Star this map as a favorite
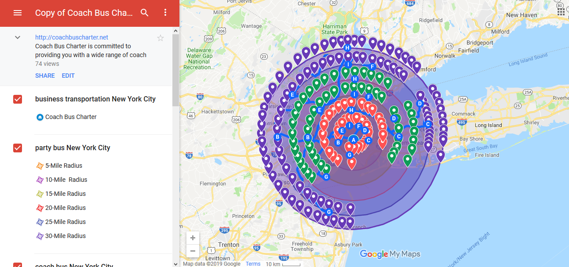Screen dimensions: 569x267 click(x=160, y=38)
